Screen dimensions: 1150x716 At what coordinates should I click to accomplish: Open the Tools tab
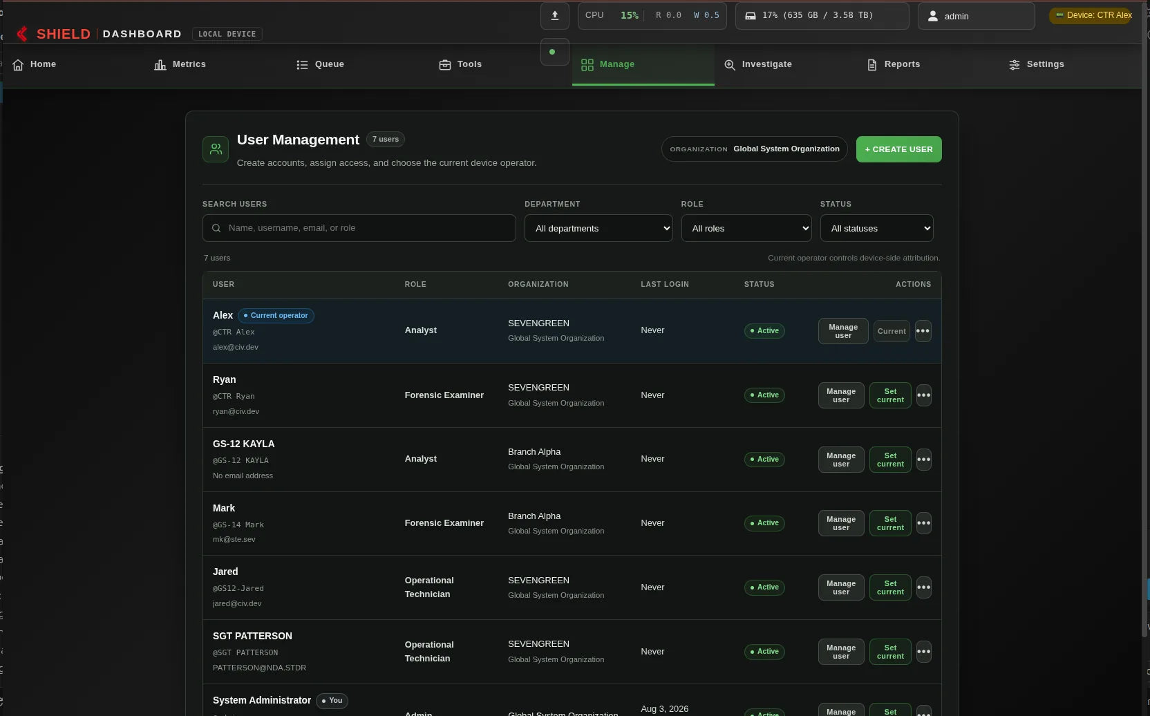(460, 64)
